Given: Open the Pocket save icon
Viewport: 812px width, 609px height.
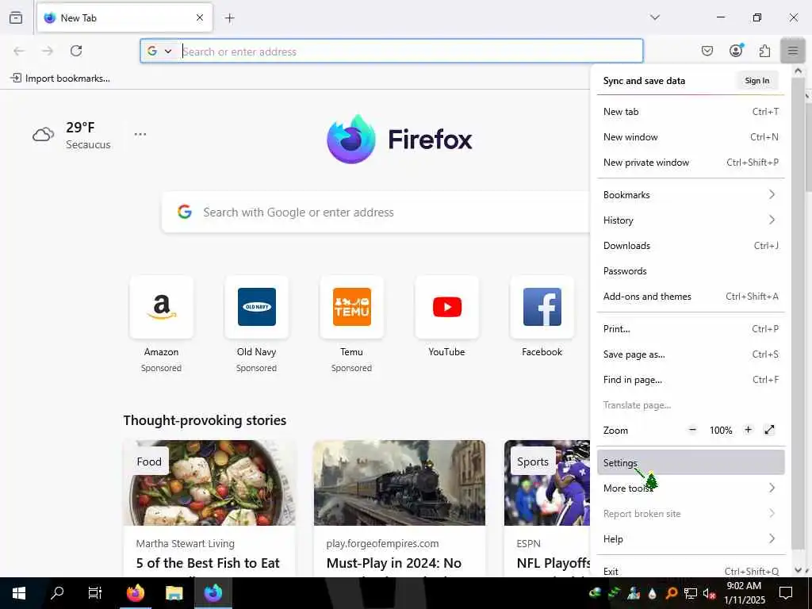Looking at the screenshot, I should tap(707, 51).
